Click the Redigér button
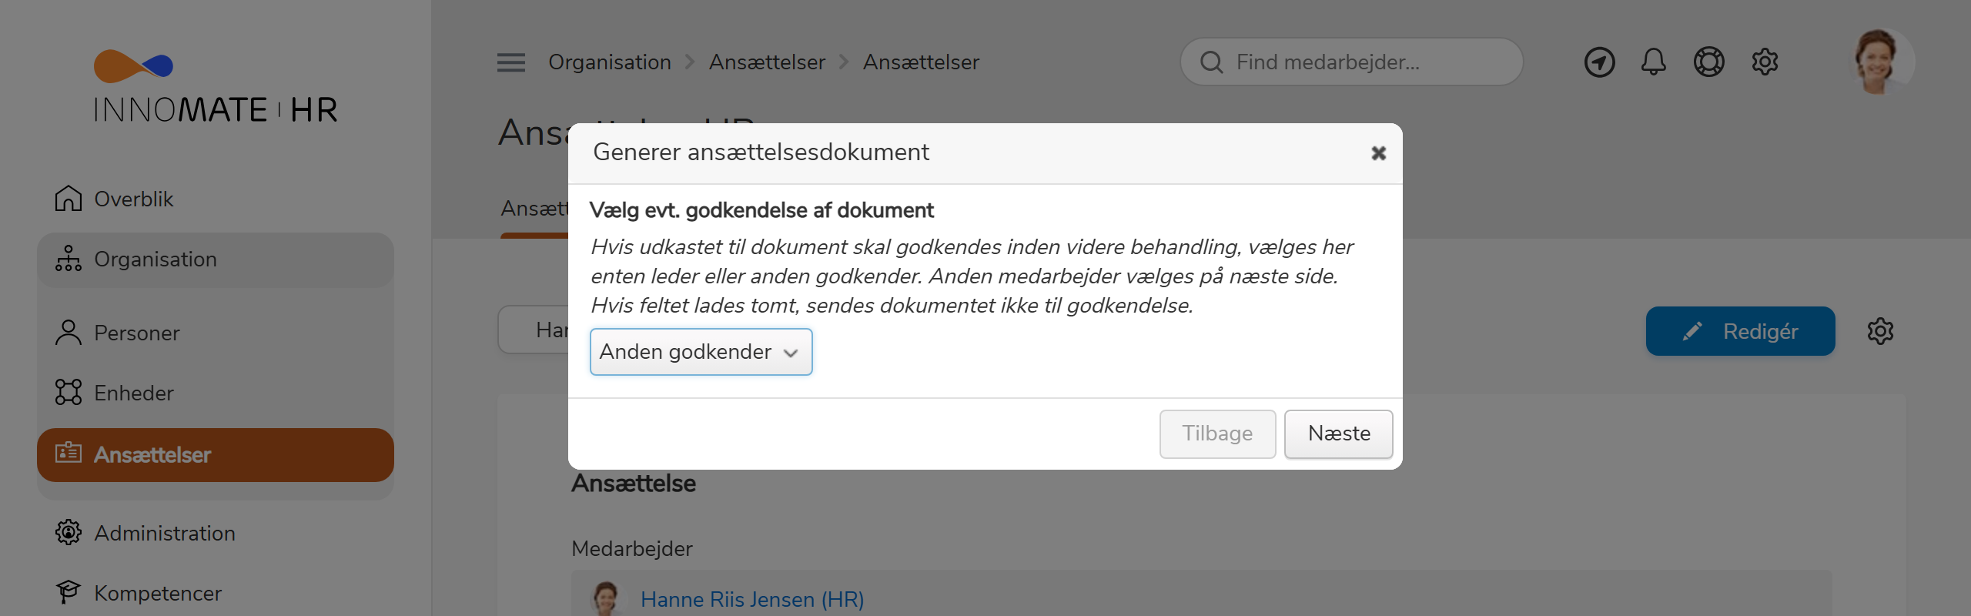 pyautogui.click(x=1740, y=331)
